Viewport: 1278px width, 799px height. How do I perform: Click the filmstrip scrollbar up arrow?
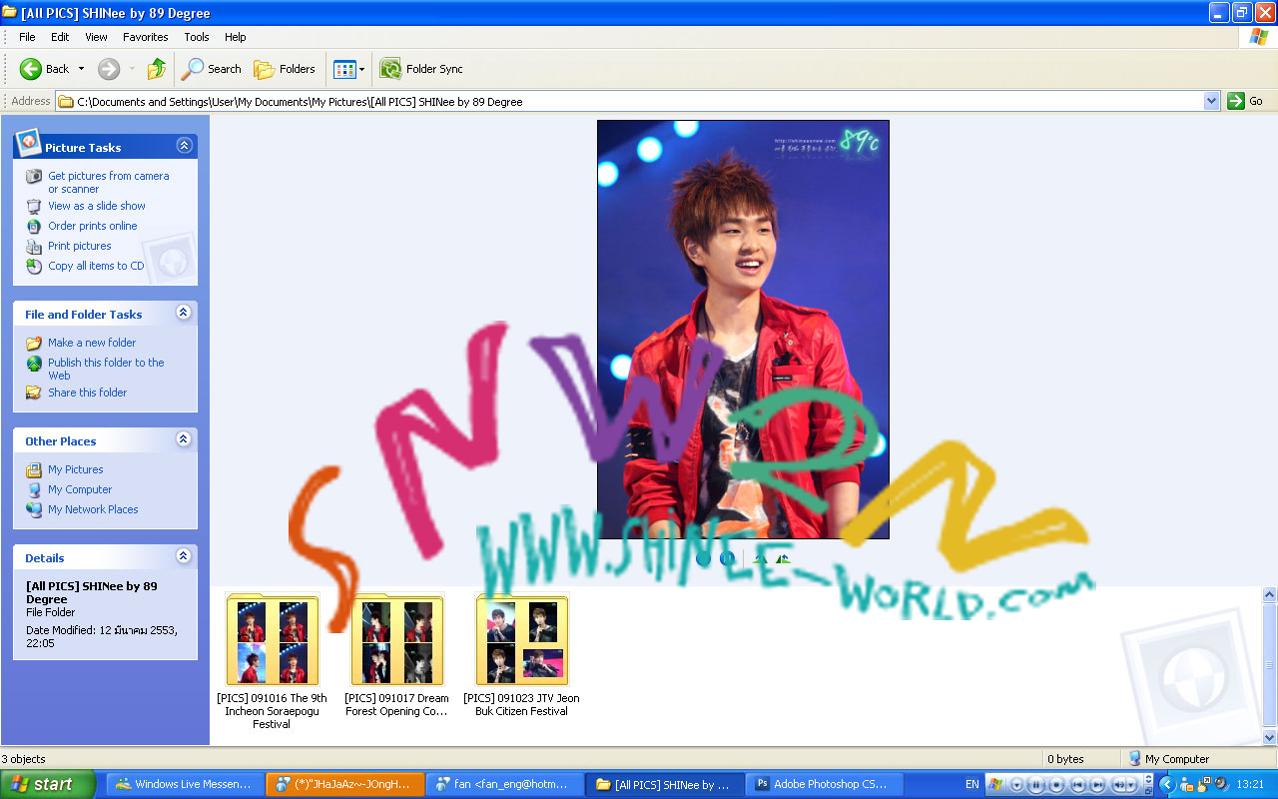[x=1270, y=594]
